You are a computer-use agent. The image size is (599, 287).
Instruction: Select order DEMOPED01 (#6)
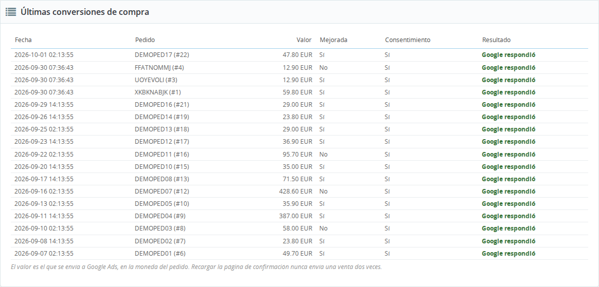(160, 253)
